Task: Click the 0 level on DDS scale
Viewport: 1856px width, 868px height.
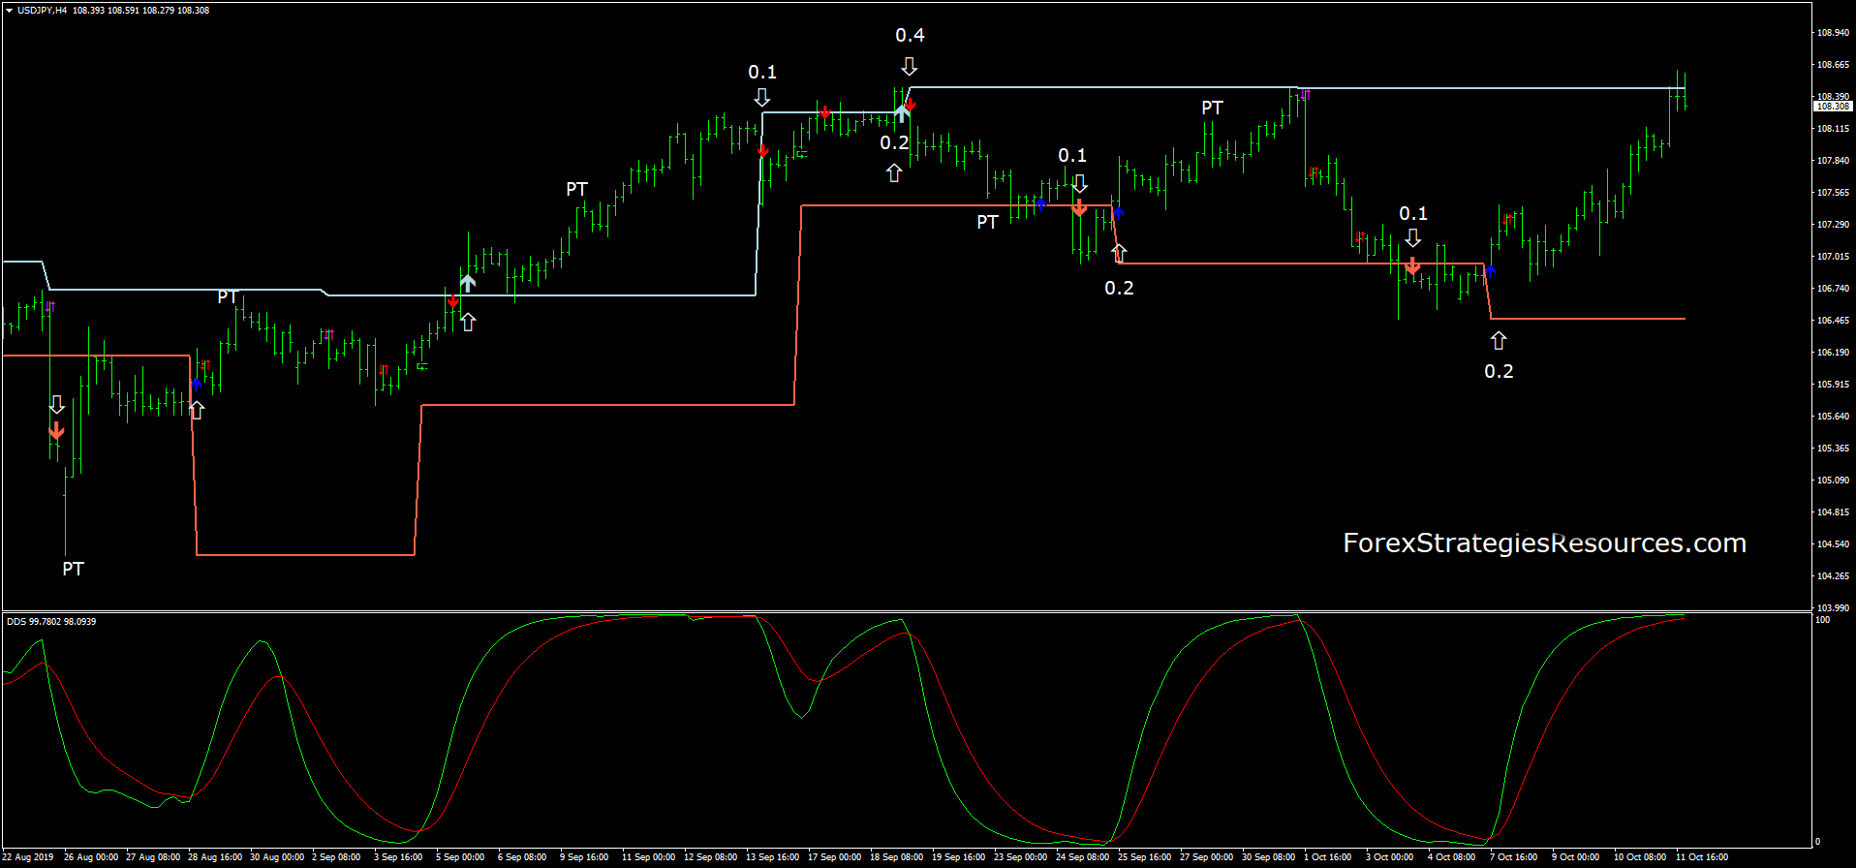Action: 1818,842
